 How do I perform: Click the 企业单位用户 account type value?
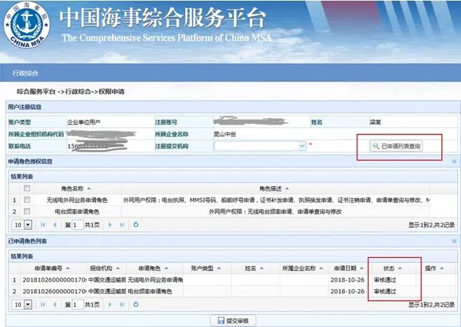point(84,123)
